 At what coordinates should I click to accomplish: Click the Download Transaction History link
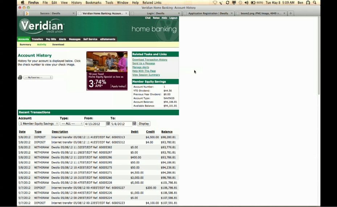tap(150, 60)
